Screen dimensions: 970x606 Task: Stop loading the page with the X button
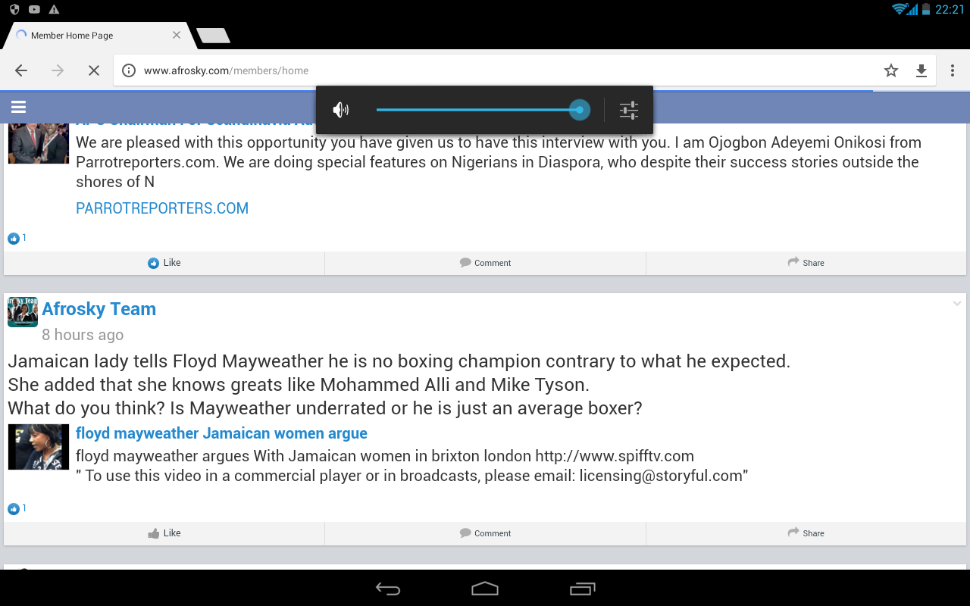pos(94,70)
